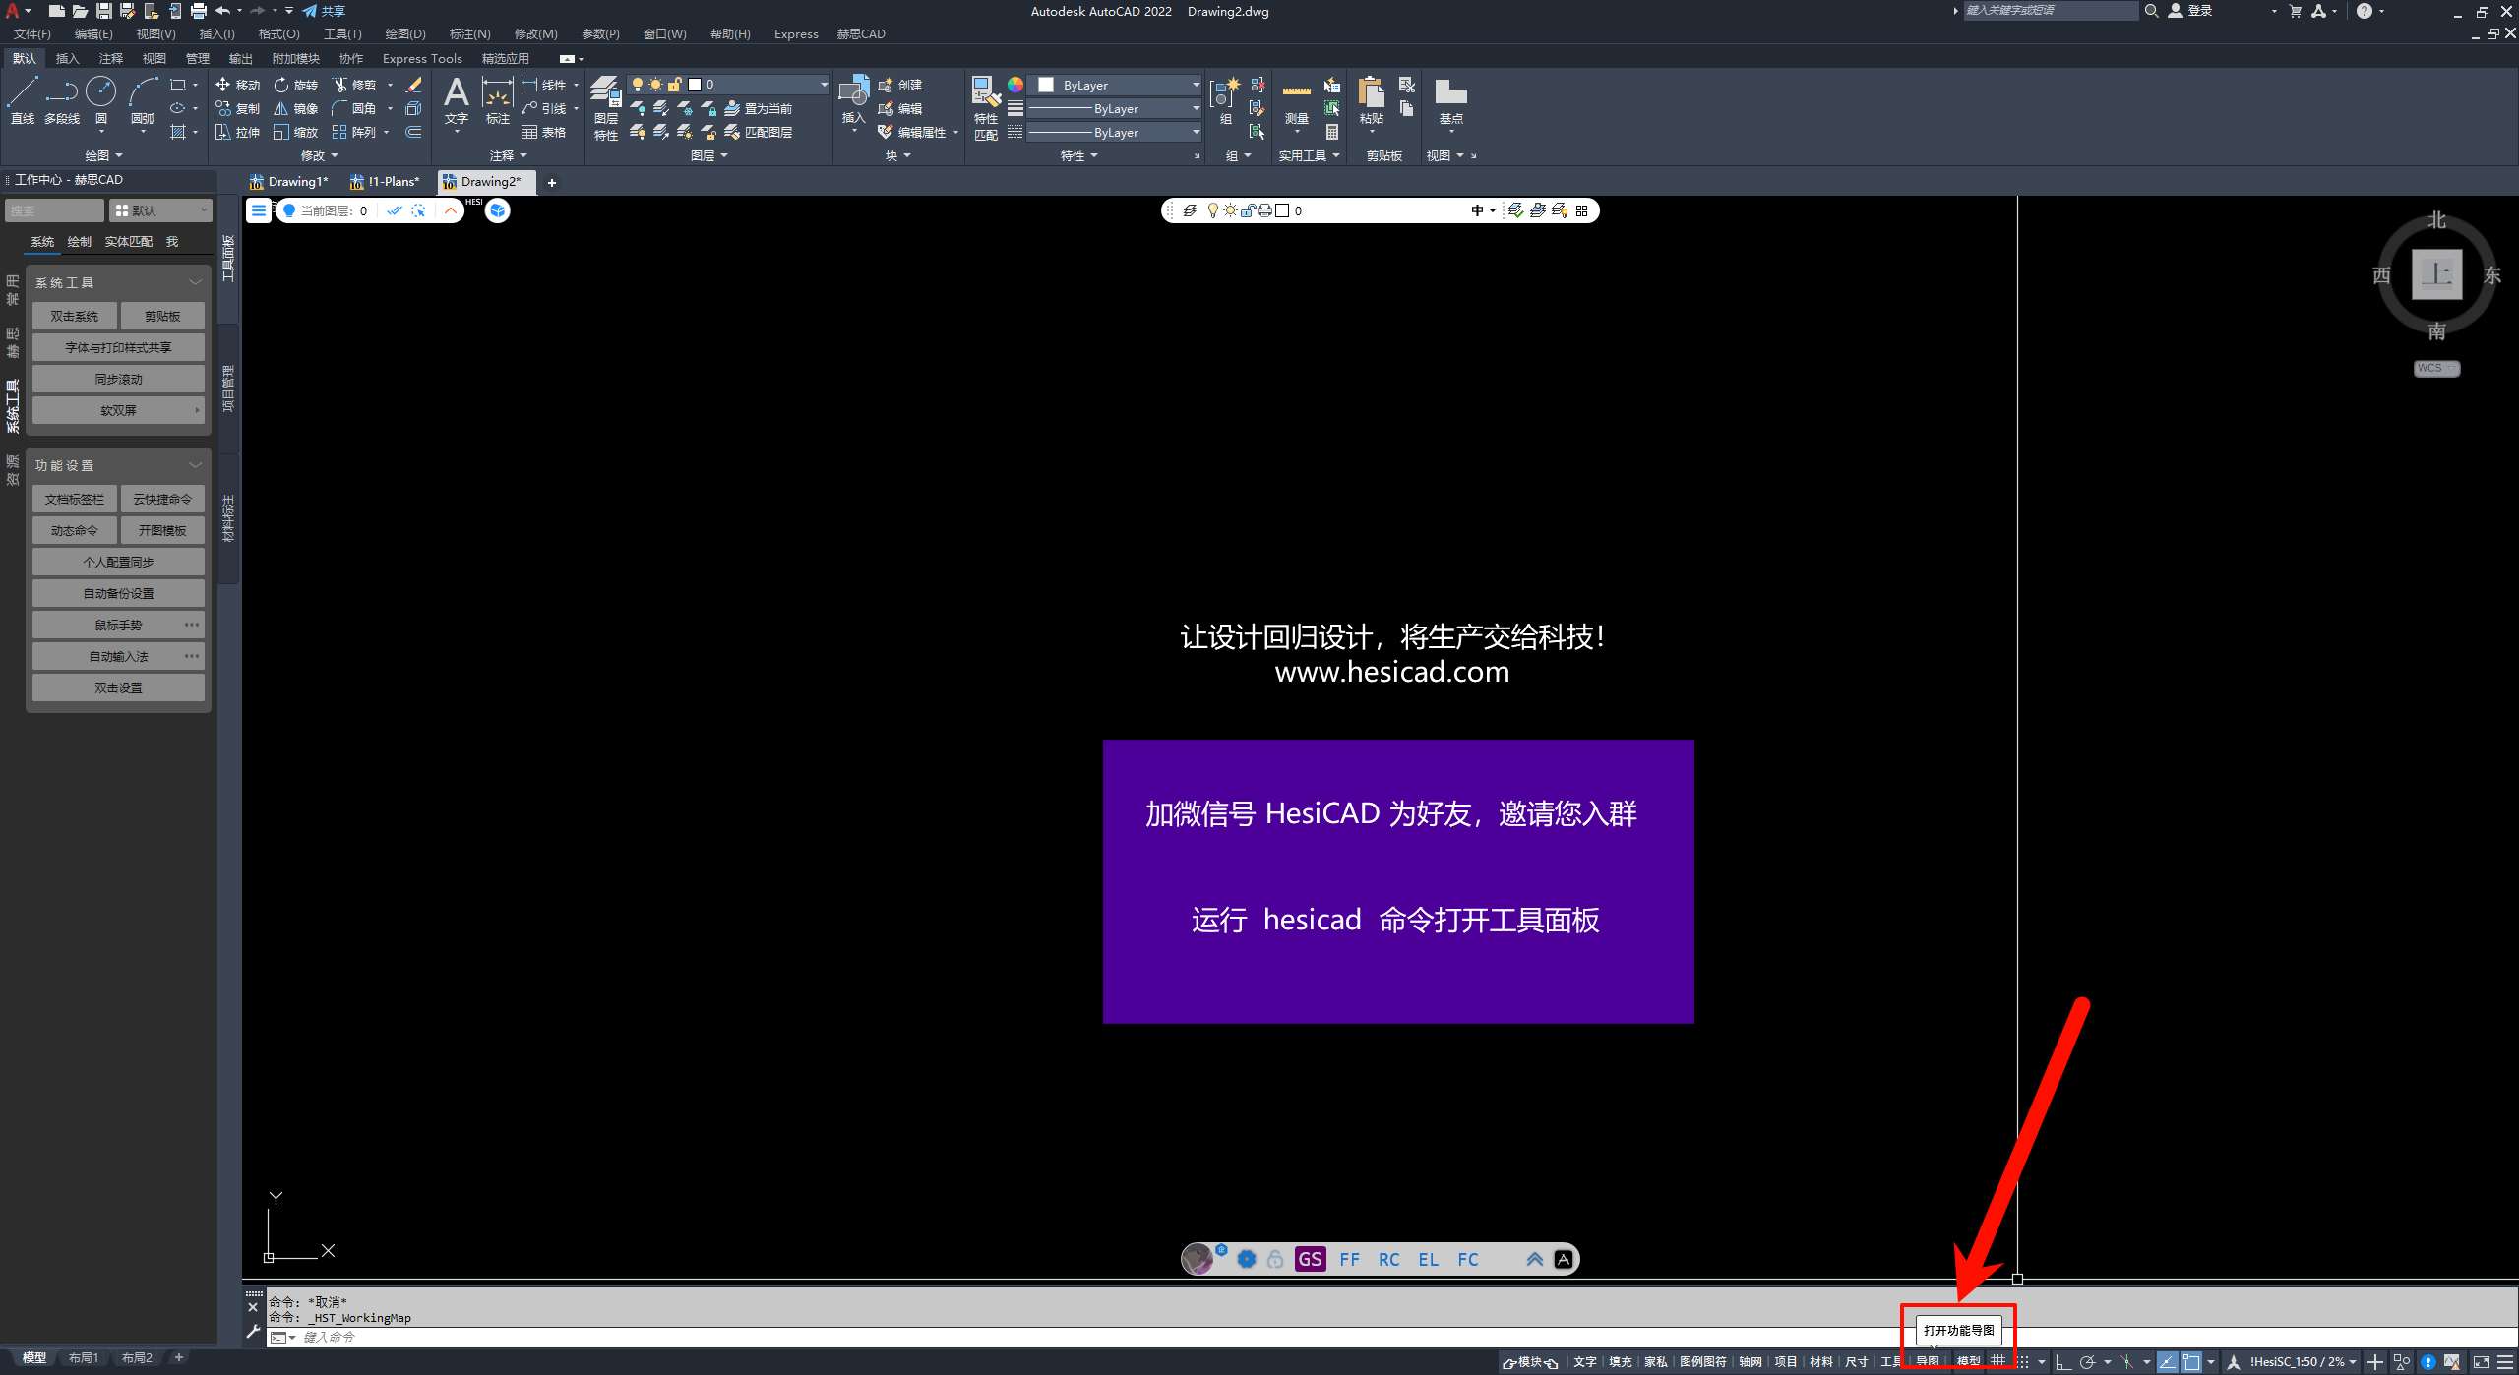The height and width of the screenshot is (1375, 2519).
Task: Expand the 修改 modify panel
Action: (319, 155)
